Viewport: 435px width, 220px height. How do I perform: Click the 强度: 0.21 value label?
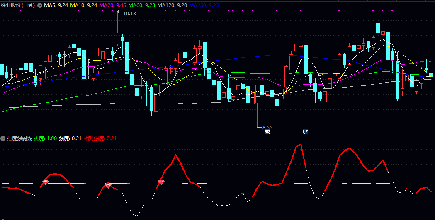(x=70, y=139)
